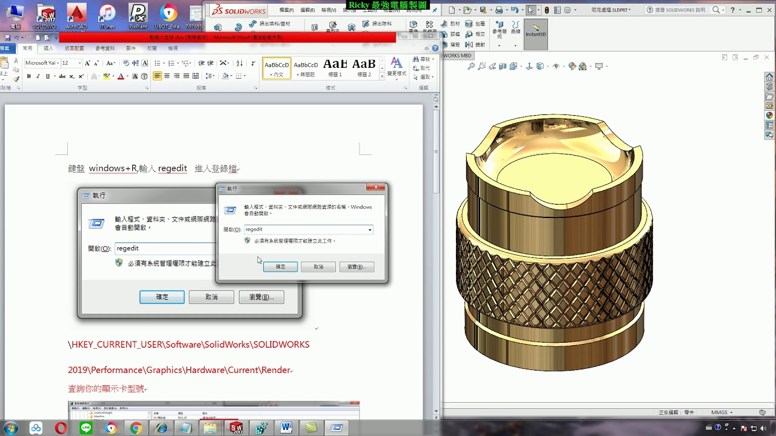The height and width of the screenshot is (436, 776).
Task: Click SolidWorks Options gear icon
Action: click(x=567, y=10)
